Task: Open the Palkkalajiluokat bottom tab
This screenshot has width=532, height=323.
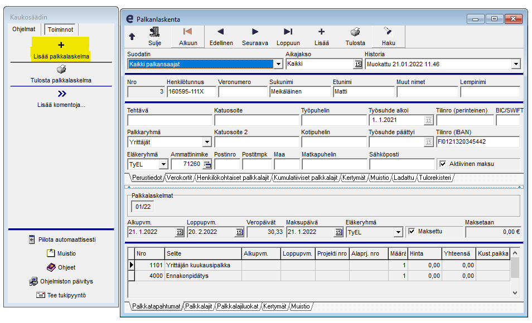Action: pyautogui.click(x=238, y=306)
